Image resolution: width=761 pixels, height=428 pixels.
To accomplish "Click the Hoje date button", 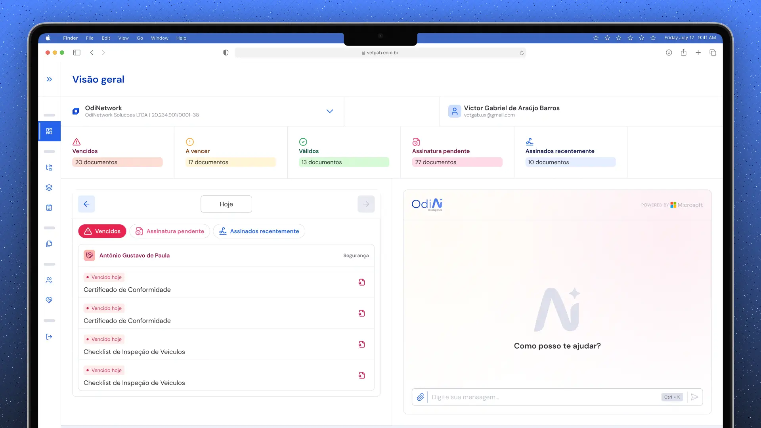I will pyautogui.click(x=226, y=204).
